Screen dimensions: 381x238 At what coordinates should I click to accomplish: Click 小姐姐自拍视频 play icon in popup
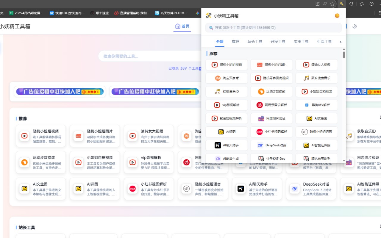tap(305, 92)
